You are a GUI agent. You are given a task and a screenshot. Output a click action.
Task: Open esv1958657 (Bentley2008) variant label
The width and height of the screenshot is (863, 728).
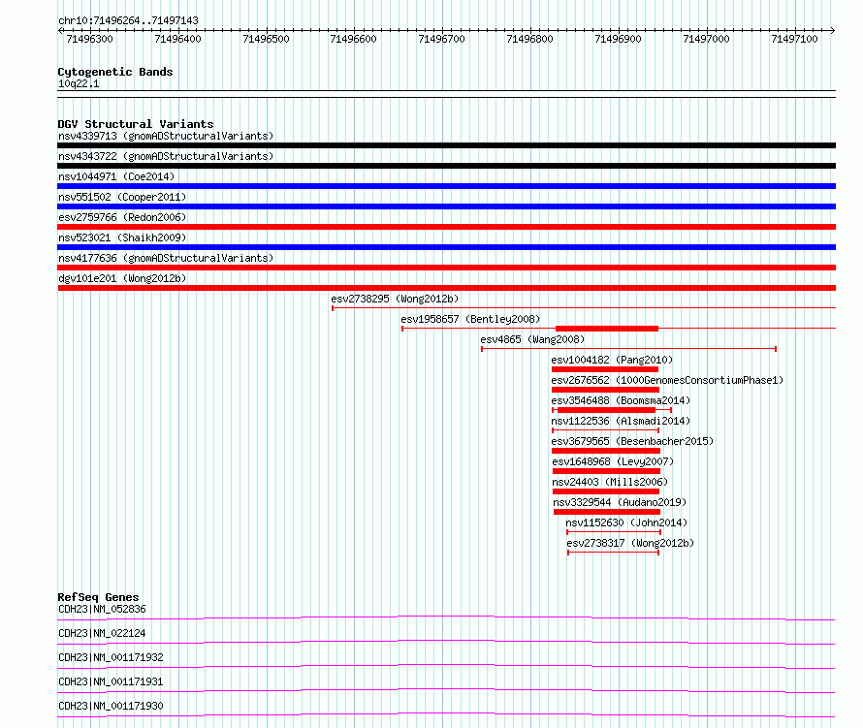[x=470, y=319]
